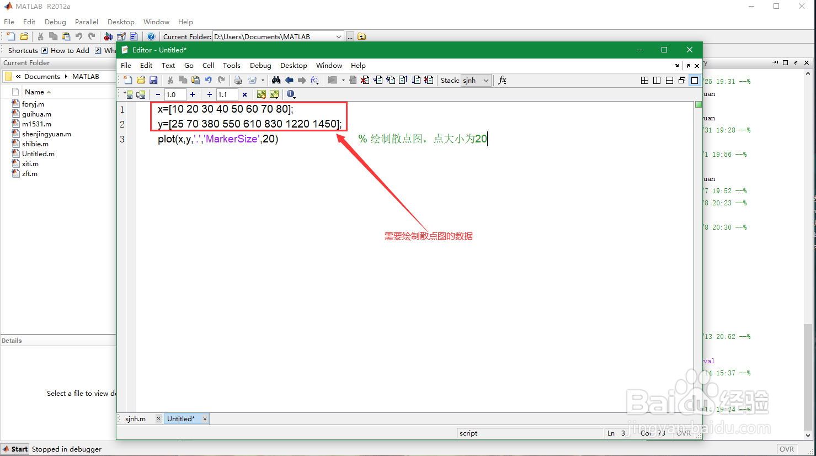Viewport: 816px width, 456px height.
Task: Create a new file in Editor toolbar
Action: 127,80
